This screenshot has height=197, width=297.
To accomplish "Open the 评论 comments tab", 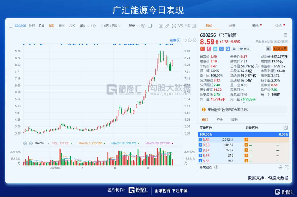I will (279, 26).
